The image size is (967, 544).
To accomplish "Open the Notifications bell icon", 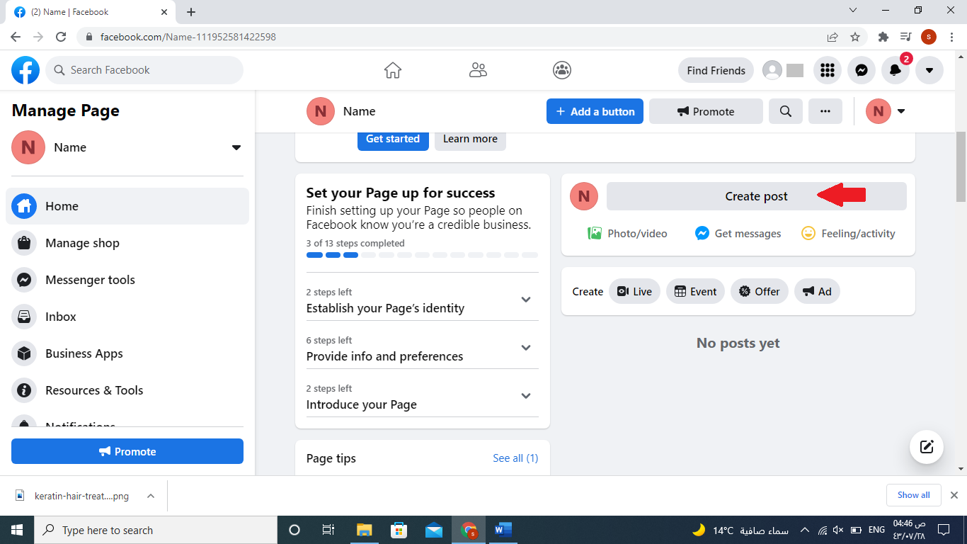I will [x=896, y=70].
